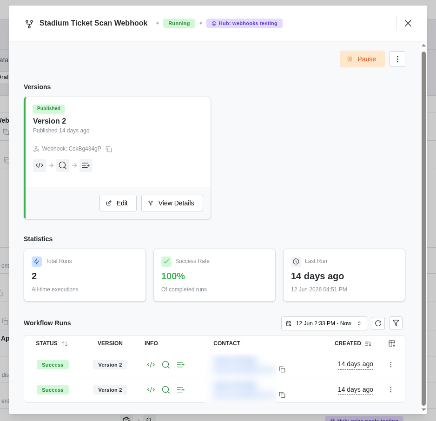
Task: Open list-add step info in first run row
Action: click(181, 365)
